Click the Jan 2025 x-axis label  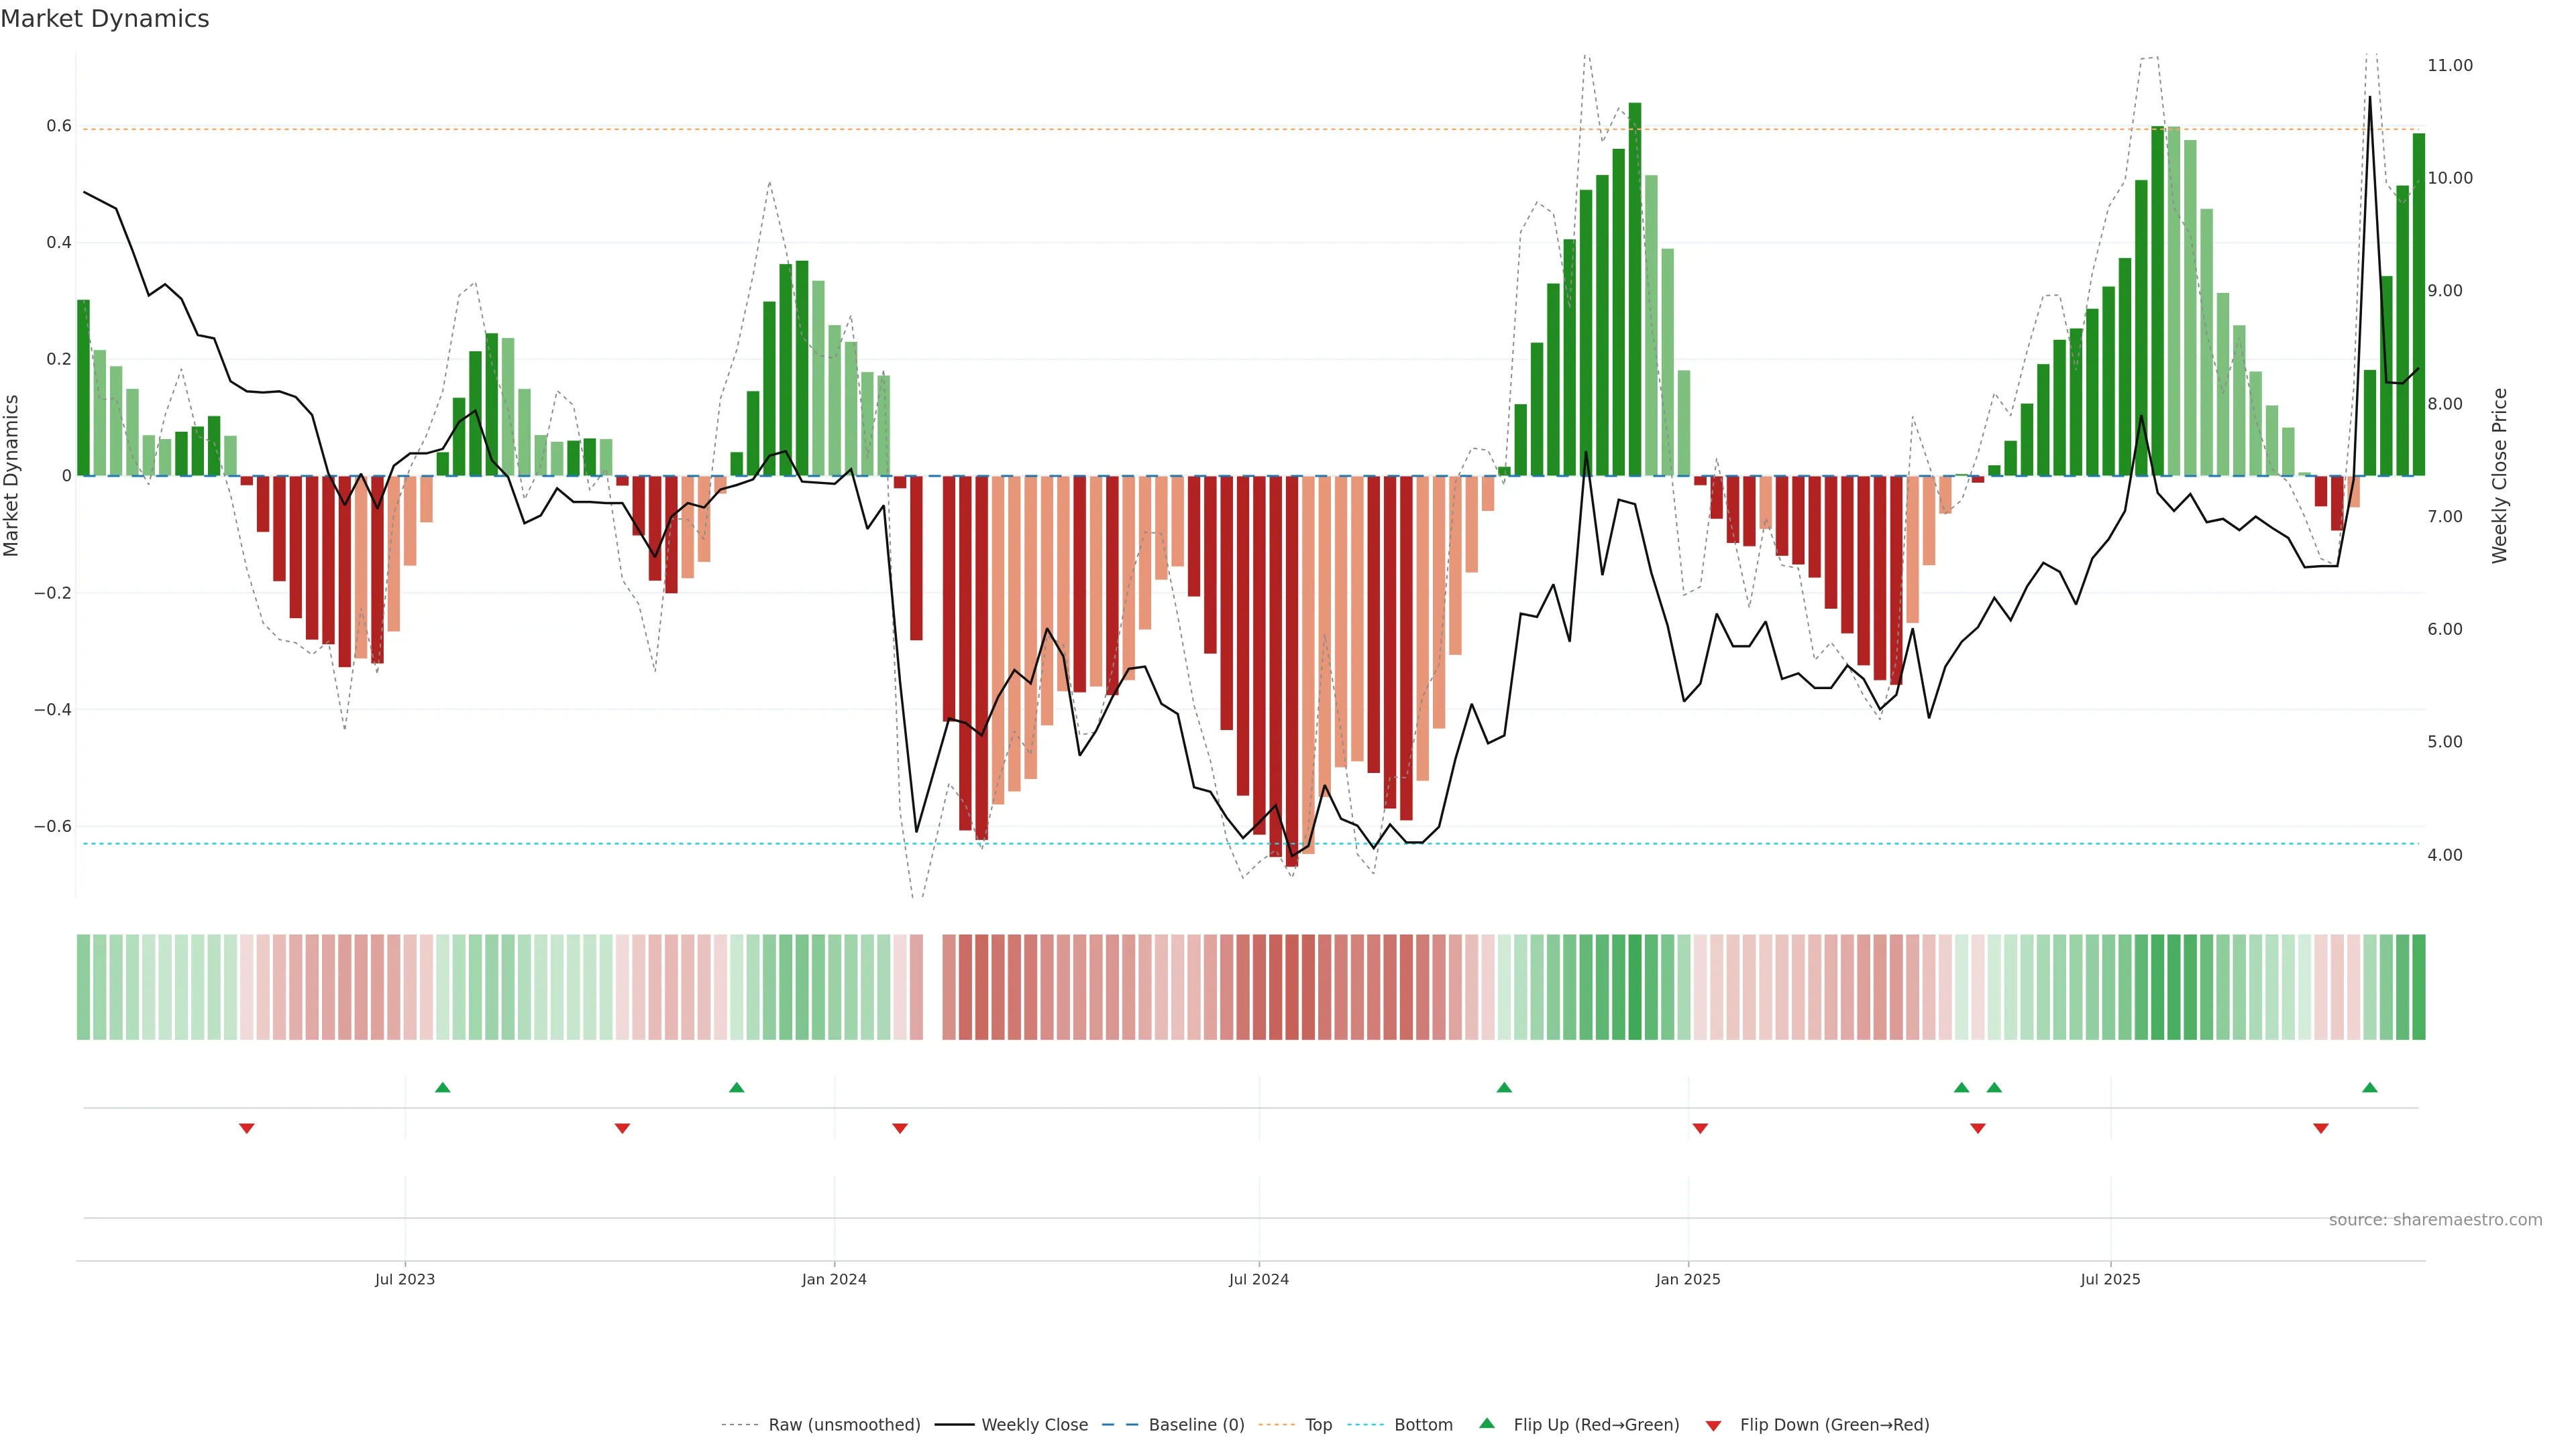pos(1688,1279)
